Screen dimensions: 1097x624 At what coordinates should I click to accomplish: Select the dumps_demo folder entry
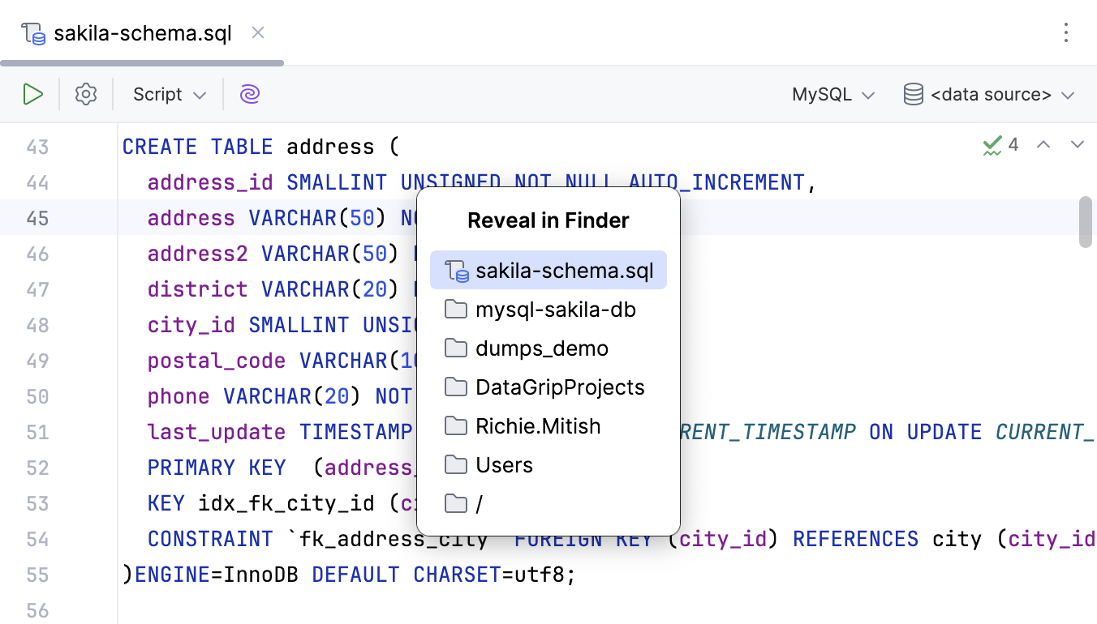(x=540, y=348)
